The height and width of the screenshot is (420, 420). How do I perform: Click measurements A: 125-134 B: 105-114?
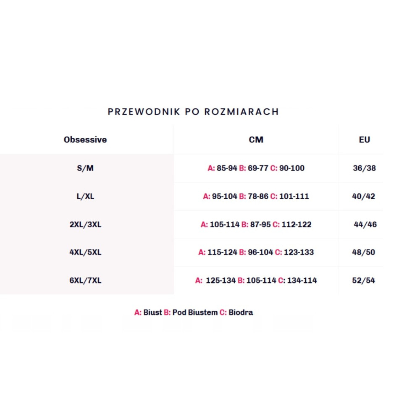point(256,281)
